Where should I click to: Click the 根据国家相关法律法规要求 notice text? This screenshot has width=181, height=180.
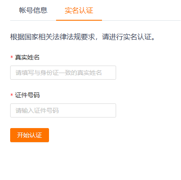click(x=53, y=37)
